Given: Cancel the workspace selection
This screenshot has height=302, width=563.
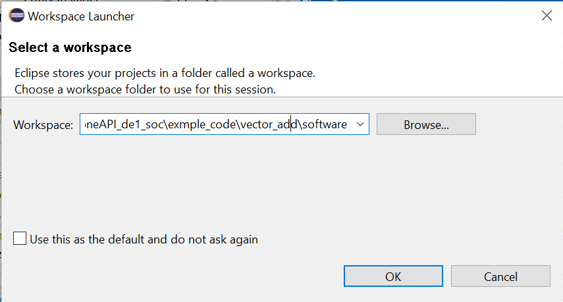Looking at the screenshot, I should click(x=500, y=276).
